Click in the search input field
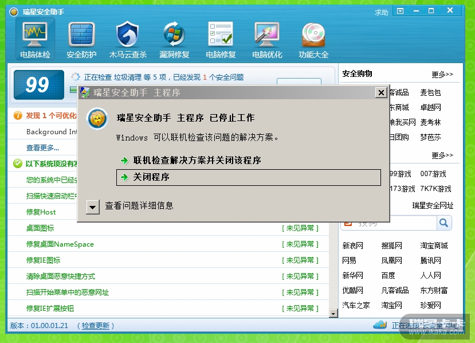475x343 pixels. pyautogui.click(x=394, y=223)
